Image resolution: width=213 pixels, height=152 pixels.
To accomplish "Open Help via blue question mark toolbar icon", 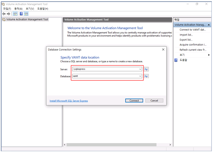I will (21, 14).
